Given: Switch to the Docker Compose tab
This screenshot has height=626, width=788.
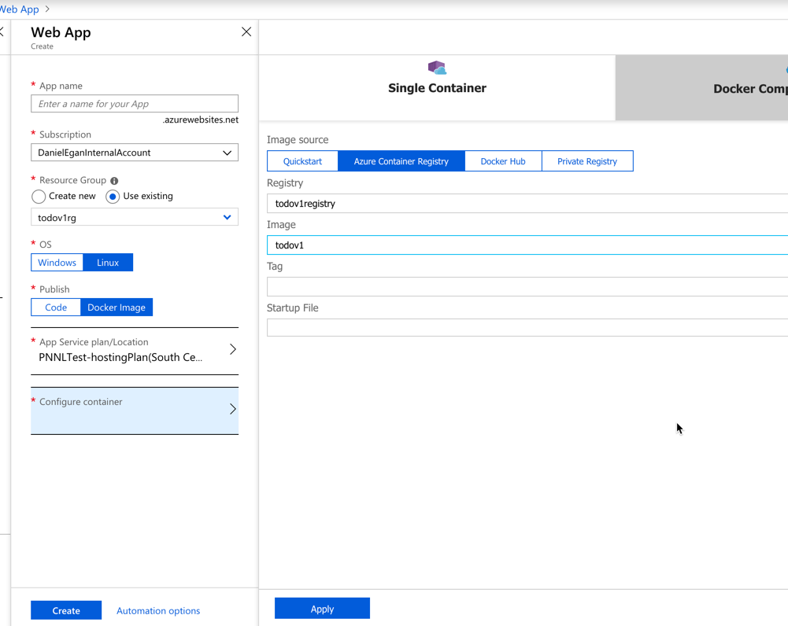Looking at the screenshot, I should click(701, 88).
